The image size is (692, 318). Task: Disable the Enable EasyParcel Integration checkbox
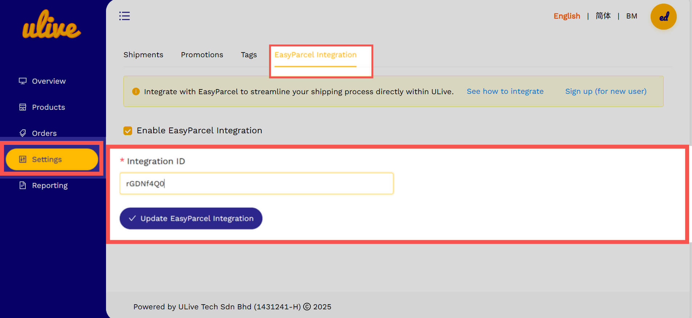(128, 130)
